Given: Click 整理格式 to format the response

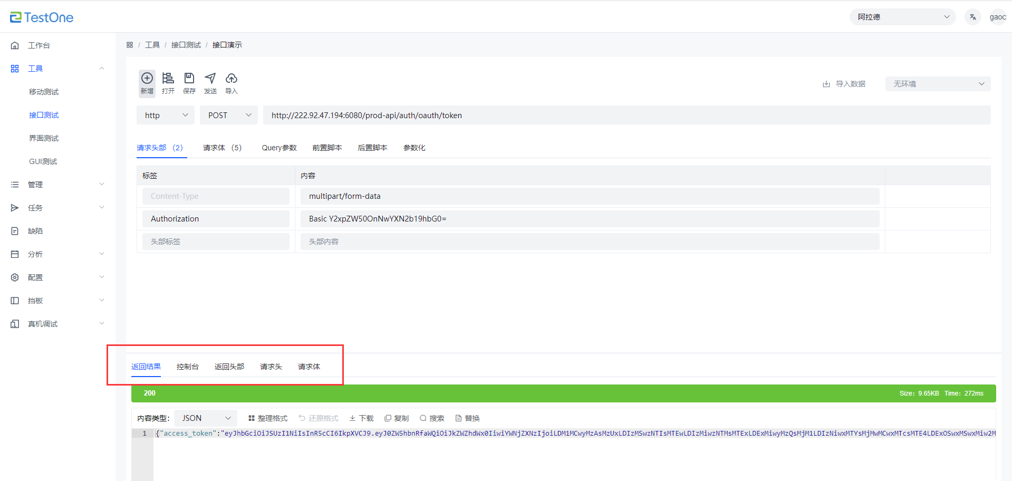Looking at the screenshot, I should tap(268, 418).
